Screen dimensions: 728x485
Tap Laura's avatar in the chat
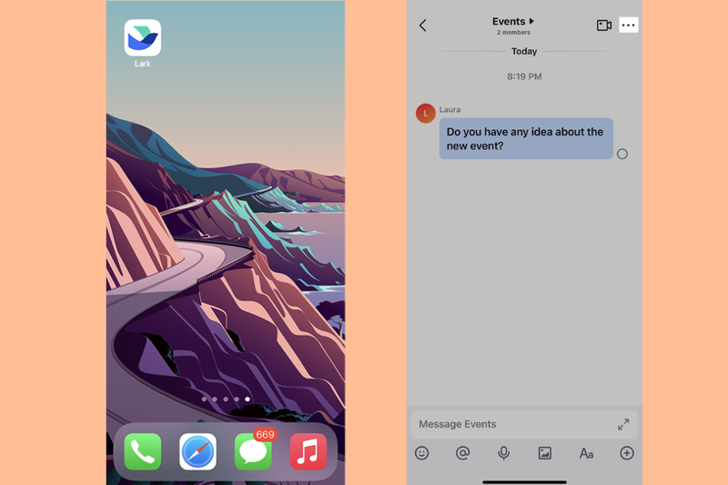pos(425,113)
